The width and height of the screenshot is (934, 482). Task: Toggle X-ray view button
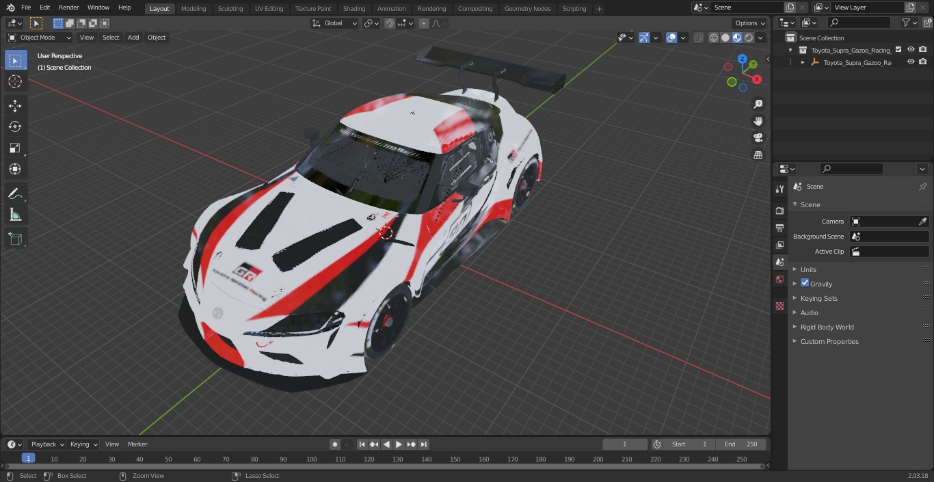coord(698,38)
